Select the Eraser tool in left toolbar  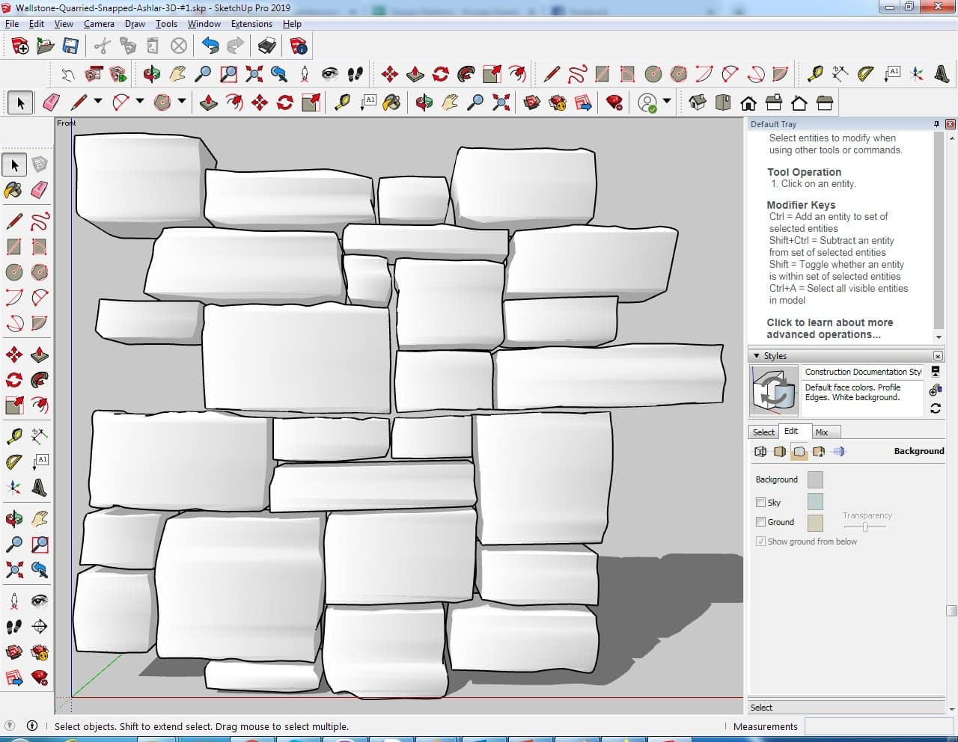click(x=40, y=190)
